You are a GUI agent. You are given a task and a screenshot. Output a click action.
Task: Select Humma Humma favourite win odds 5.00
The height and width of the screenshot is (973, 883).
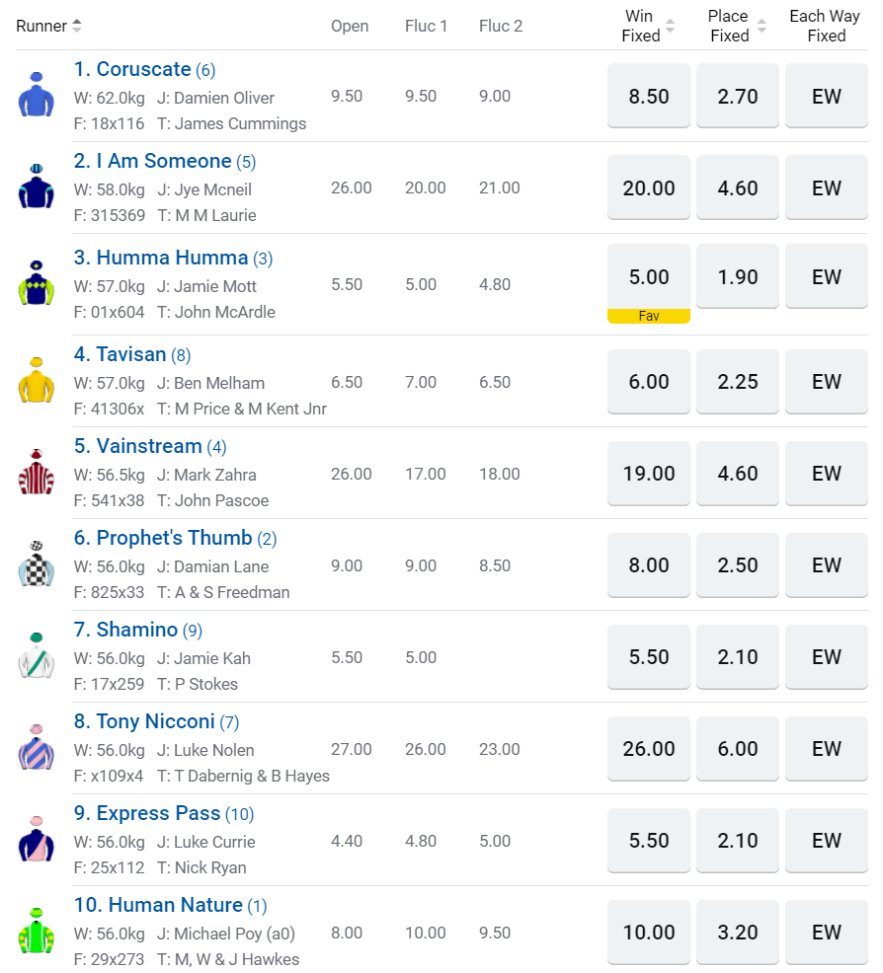649,278
